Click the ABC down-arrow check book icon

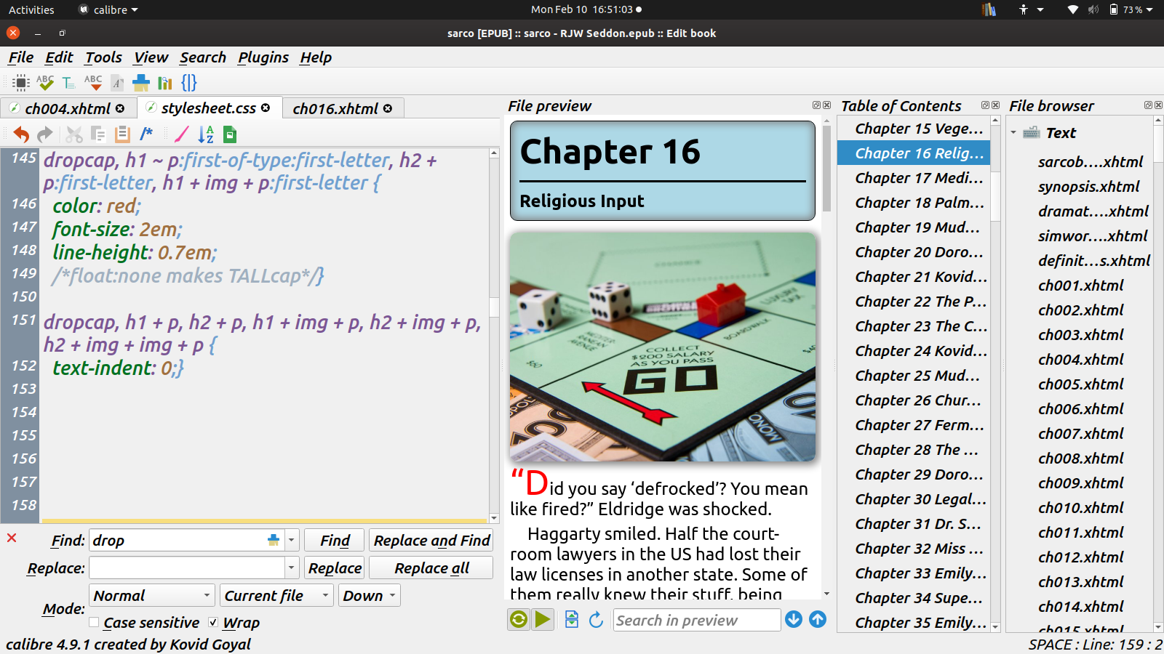click(93, 82)
